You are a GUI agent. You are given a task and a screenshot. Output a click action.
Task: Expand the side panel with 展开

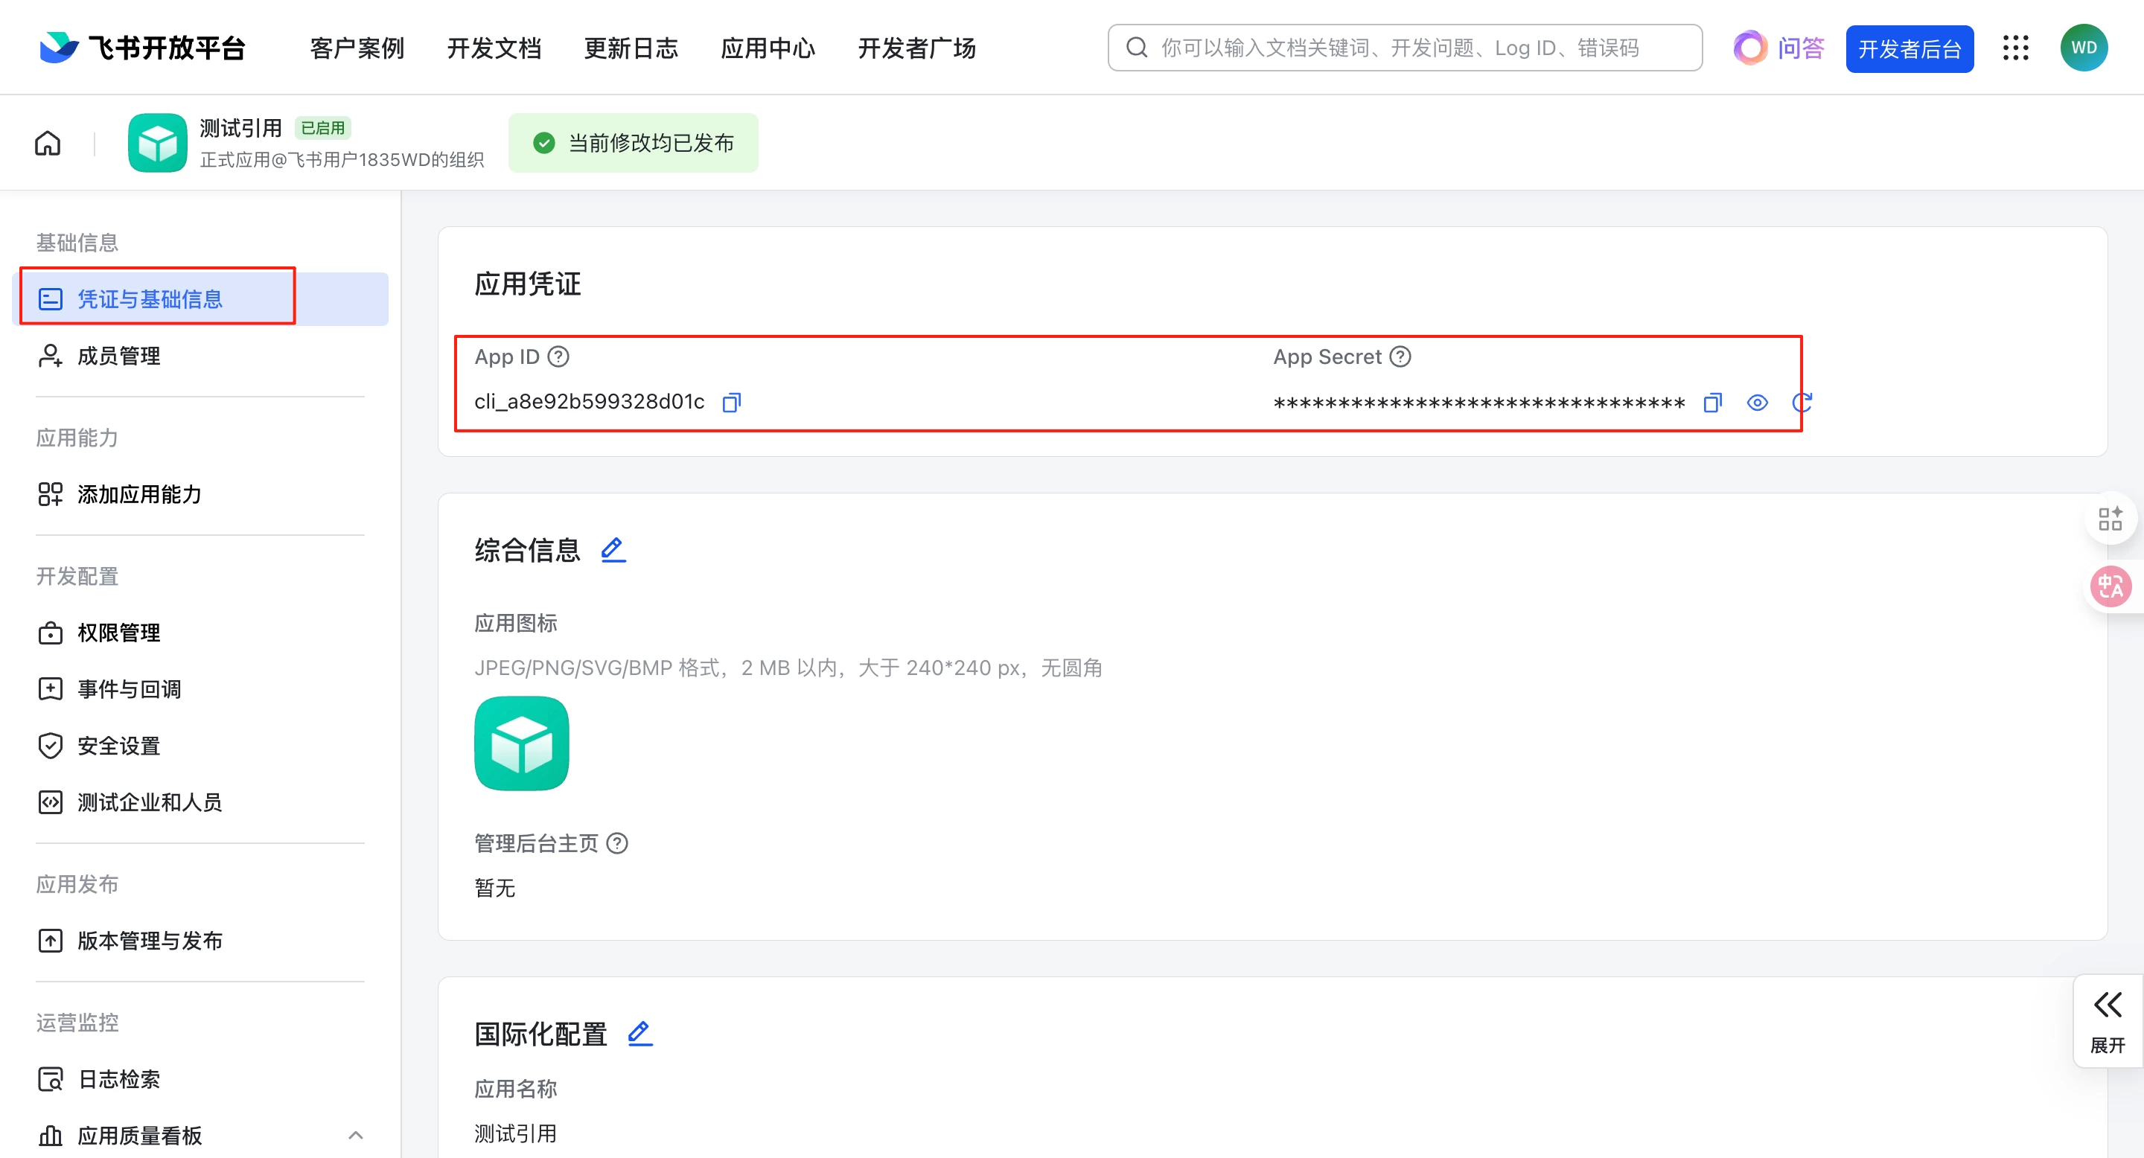[2107, 1021]
